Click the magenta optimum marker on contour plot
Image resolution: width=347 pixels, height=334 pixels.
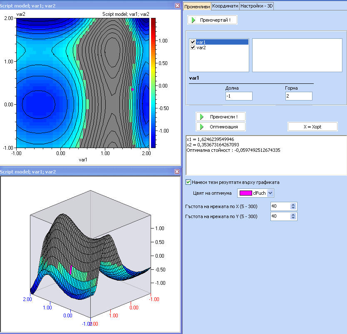(133, 89)
